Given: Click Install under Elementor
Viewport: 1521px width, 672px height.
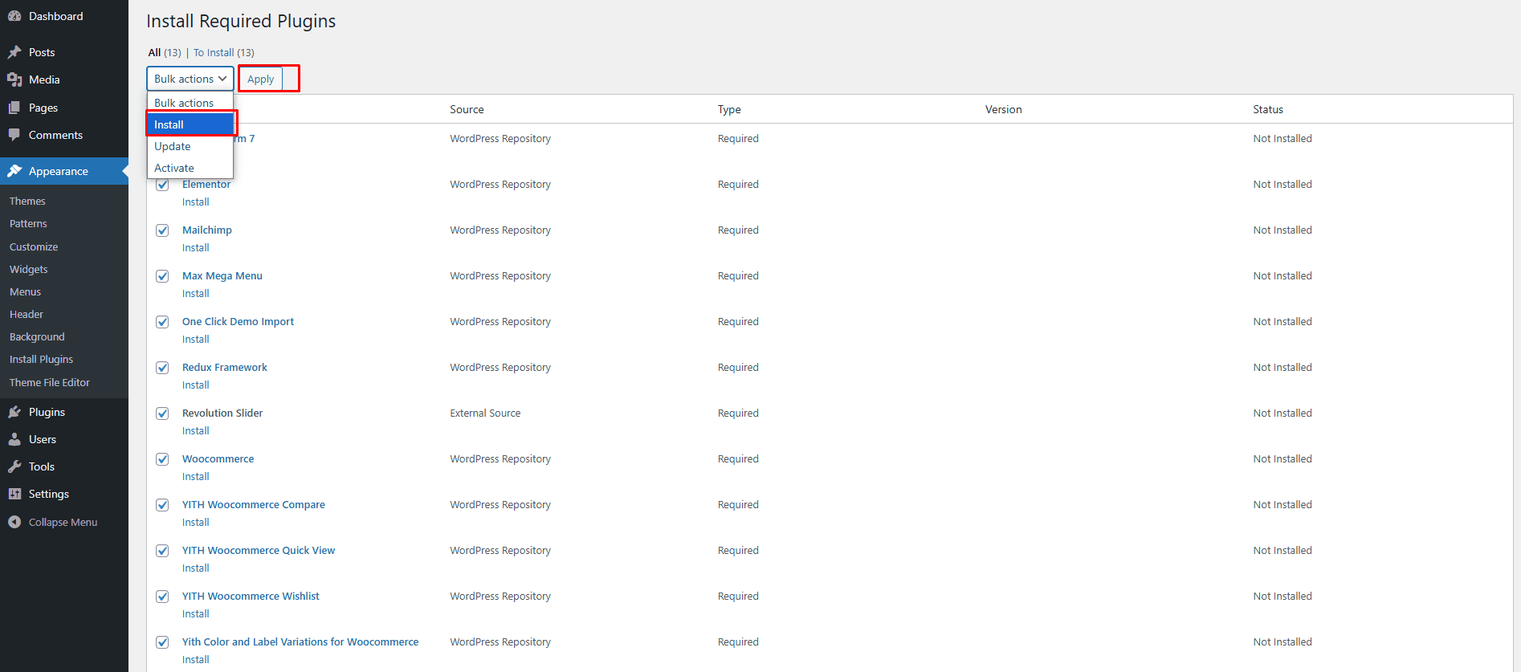Looking at the screenshot, I should [x=195, y=202].
